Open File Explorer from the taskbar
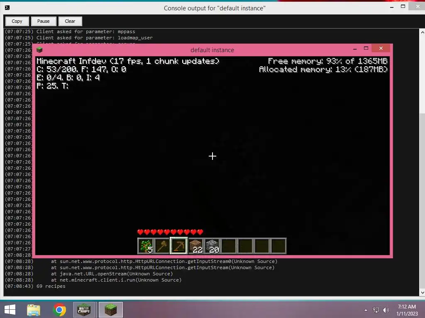 [34, 310]
